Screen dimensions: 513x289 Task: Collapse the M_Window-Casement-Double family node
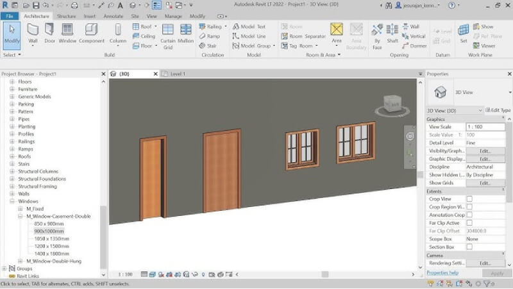[20, 216]
